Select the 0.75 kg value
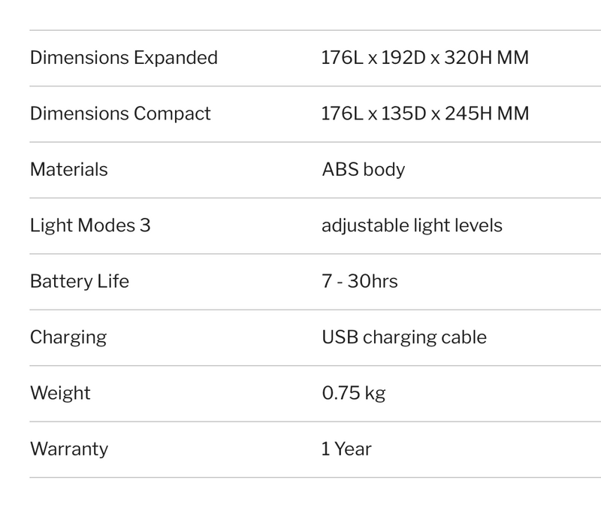Image resolution: width=601 pixels, height=526 pixels. coord(354,393)
